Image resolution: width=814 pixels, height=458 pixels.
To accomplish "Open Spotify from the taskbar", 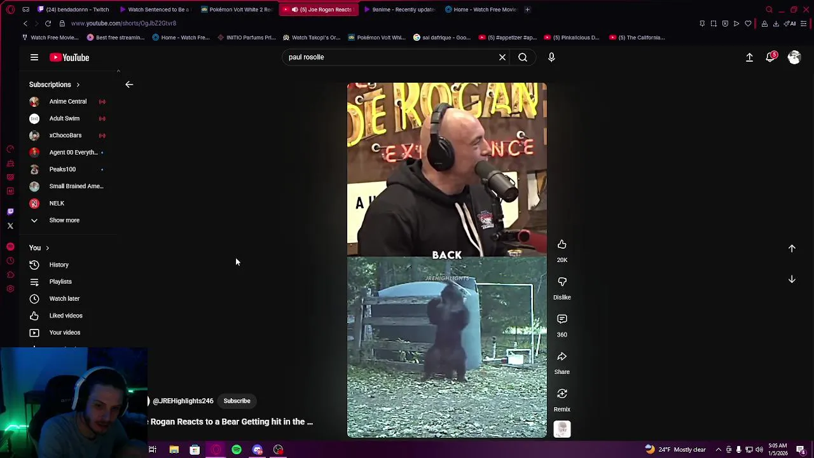I will [x=237, y=450].
